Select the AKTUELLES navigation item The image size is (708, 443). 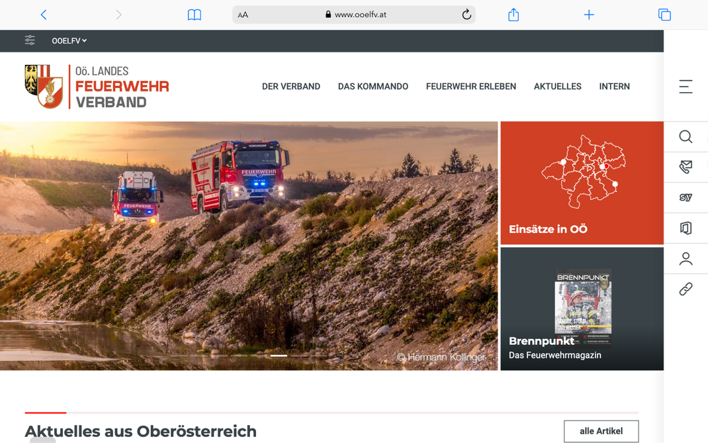(557, 86)
